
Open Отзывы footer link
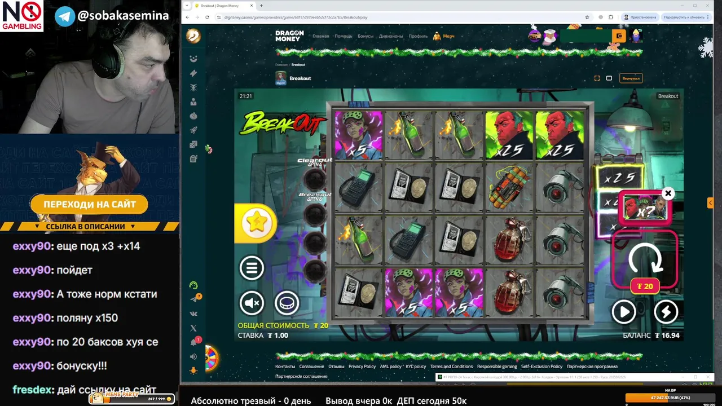336,367
